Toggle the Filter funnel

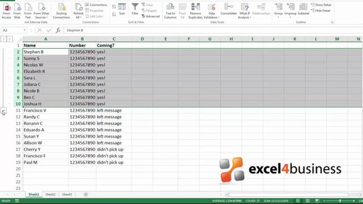click(135, 9)
